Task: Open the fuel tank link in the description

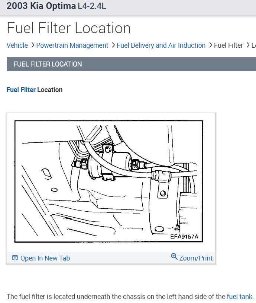Action: 239,297
